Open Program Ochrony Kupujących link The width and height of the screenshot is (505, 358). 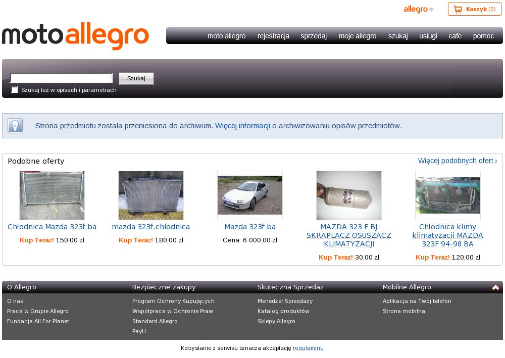point(173,301)
